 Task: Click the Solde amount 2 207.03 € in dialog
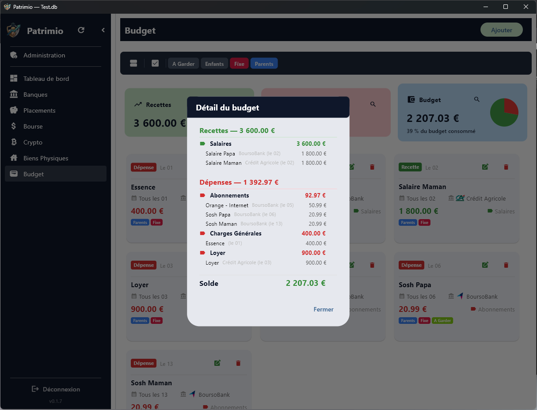click(x=306, y=283)
